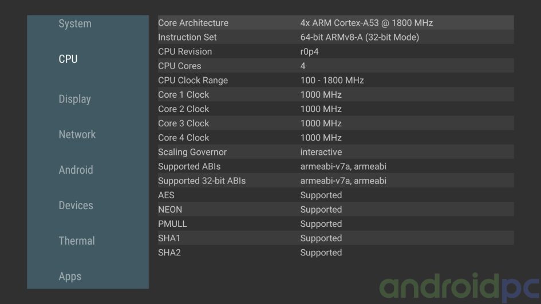Screen dimensions: 541x304
Task: Open the Apps sidebar item
Action: pos(70,276)
